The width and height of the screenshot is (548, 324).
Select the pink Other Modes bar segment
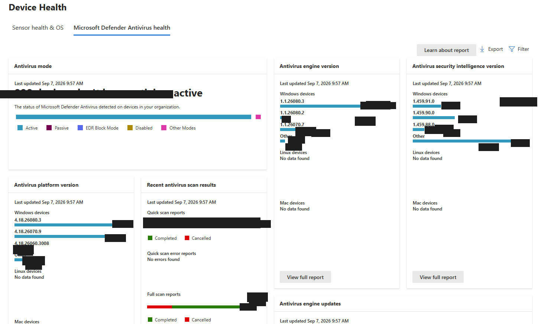(x=258, y=117)
